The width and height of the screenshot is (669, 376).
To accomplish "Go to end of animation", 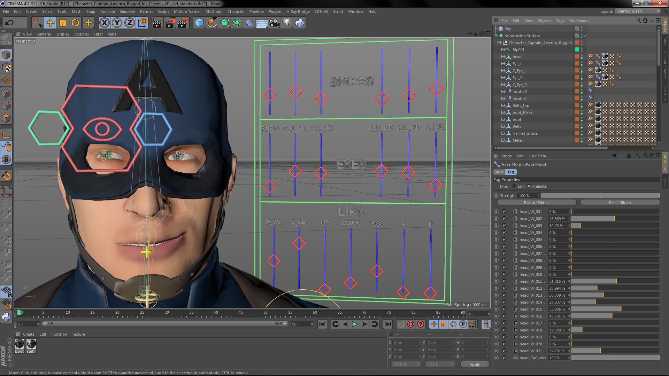I will 387,324.
